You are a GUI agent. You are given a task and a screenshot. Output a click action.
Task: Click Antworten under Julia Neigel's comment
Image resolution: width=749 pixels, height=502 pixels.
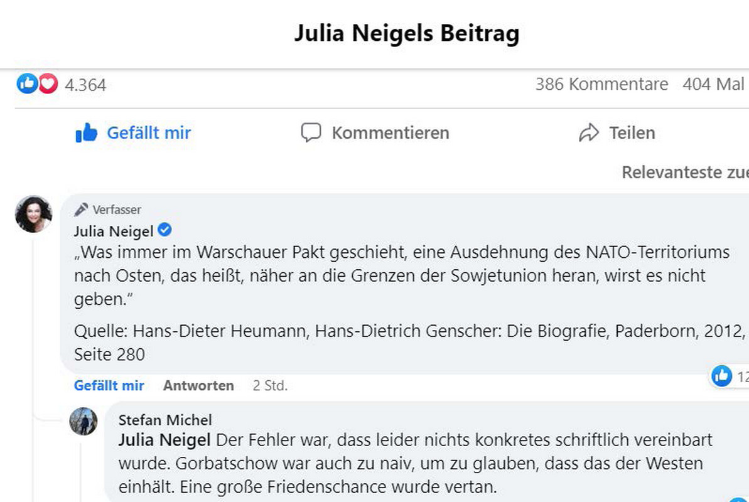[x=198, y=385]
